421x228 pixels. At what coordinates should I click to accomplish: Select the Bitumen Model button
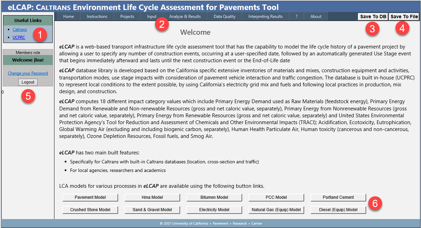pyautogui.click(x=214, y=197)
